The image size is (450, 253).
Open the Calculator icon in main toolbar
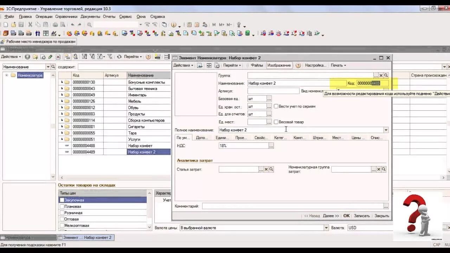189,25
